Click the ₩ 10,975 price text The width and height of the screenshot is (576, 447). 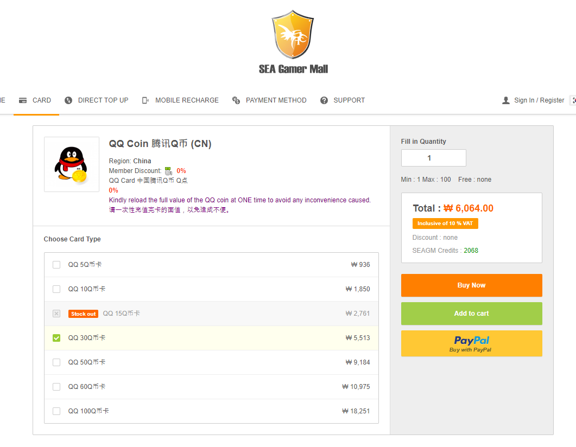point(356,387)
